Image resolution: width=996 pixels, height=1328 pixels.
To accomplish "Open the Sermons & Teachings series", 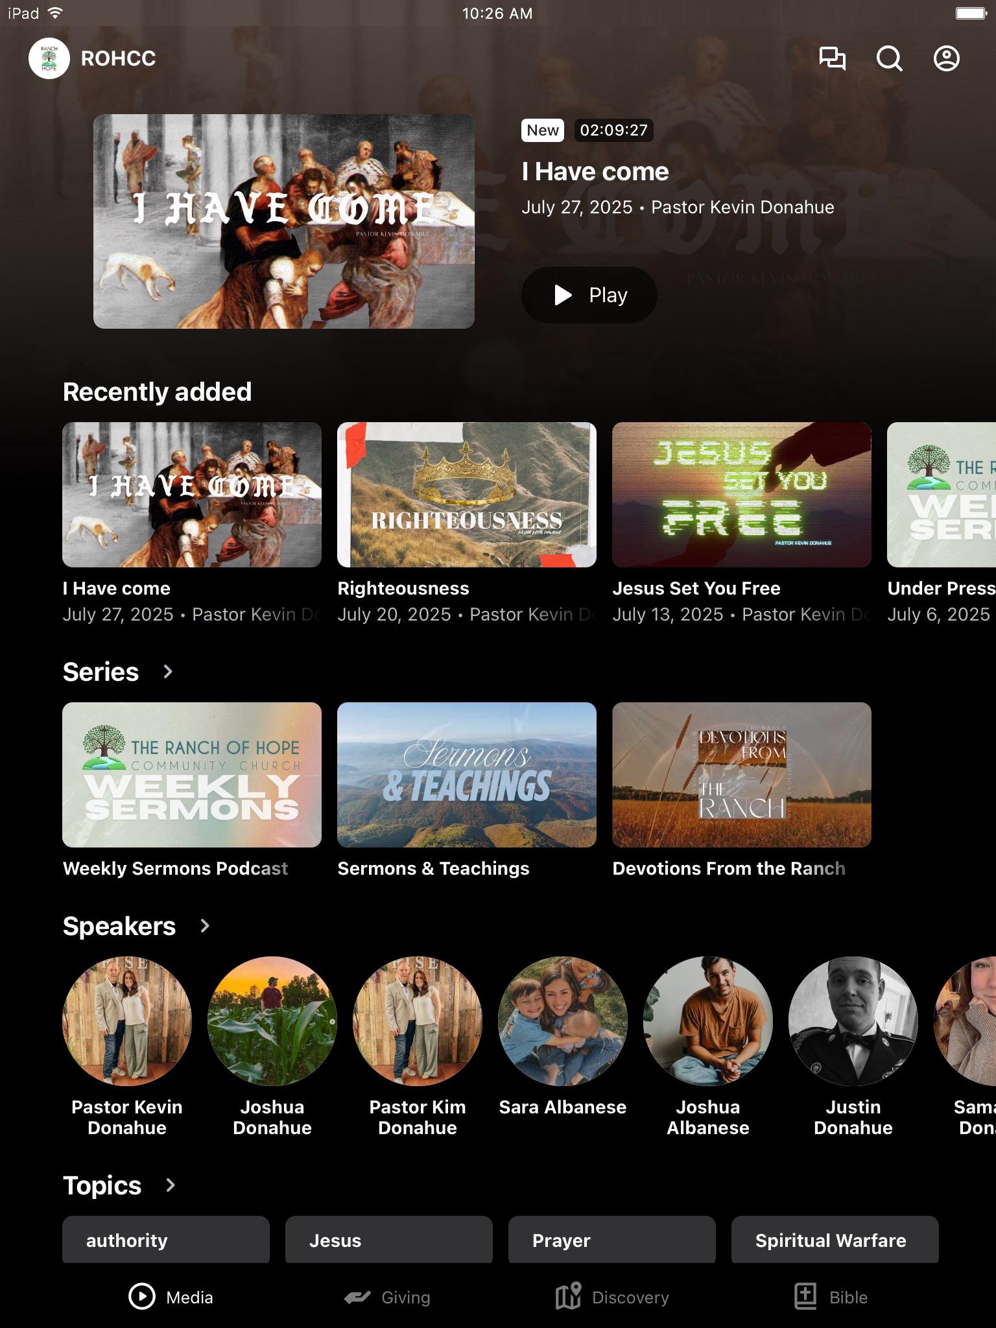I will coord(467,775).
